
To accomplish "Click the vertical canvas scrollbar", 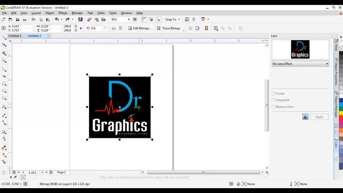I will pos(267,105).
